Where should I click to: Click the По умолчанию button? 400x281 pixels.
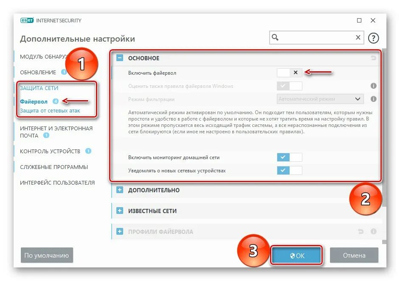click(47, 255)
